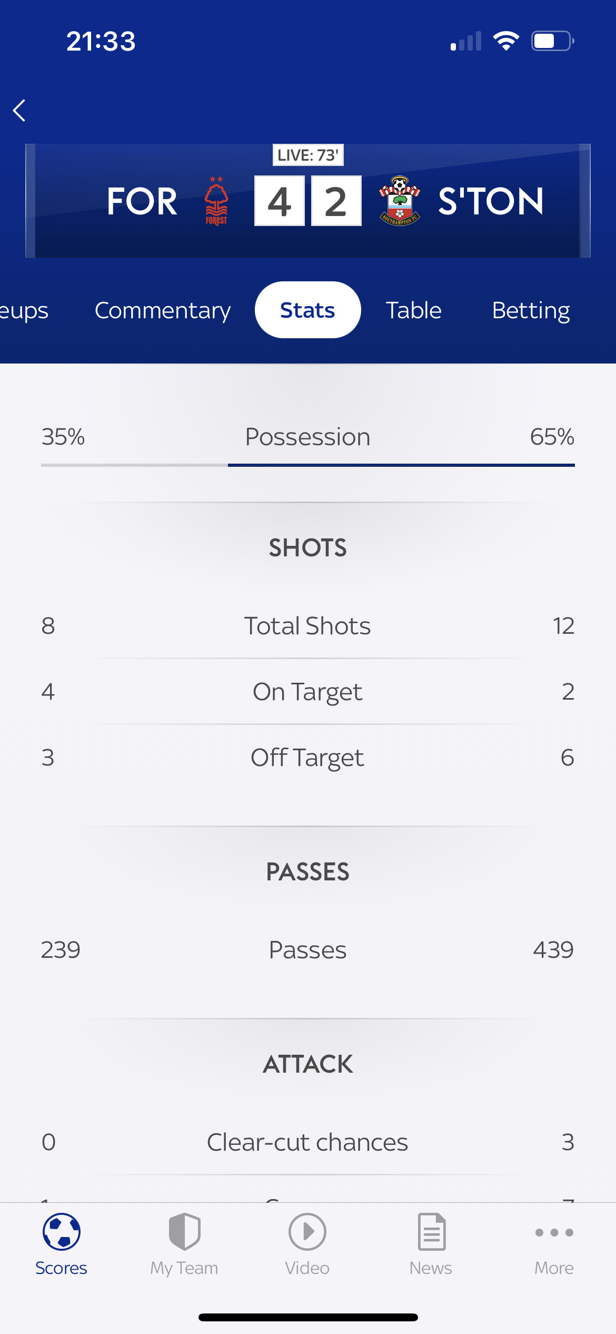Tap the Possession percentage bar
616x1334 pixels.
[x=308, y=465]
